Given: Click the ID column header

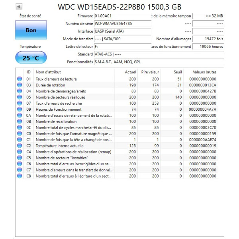Looking at the screenshot, I should [x=29, y=72].
